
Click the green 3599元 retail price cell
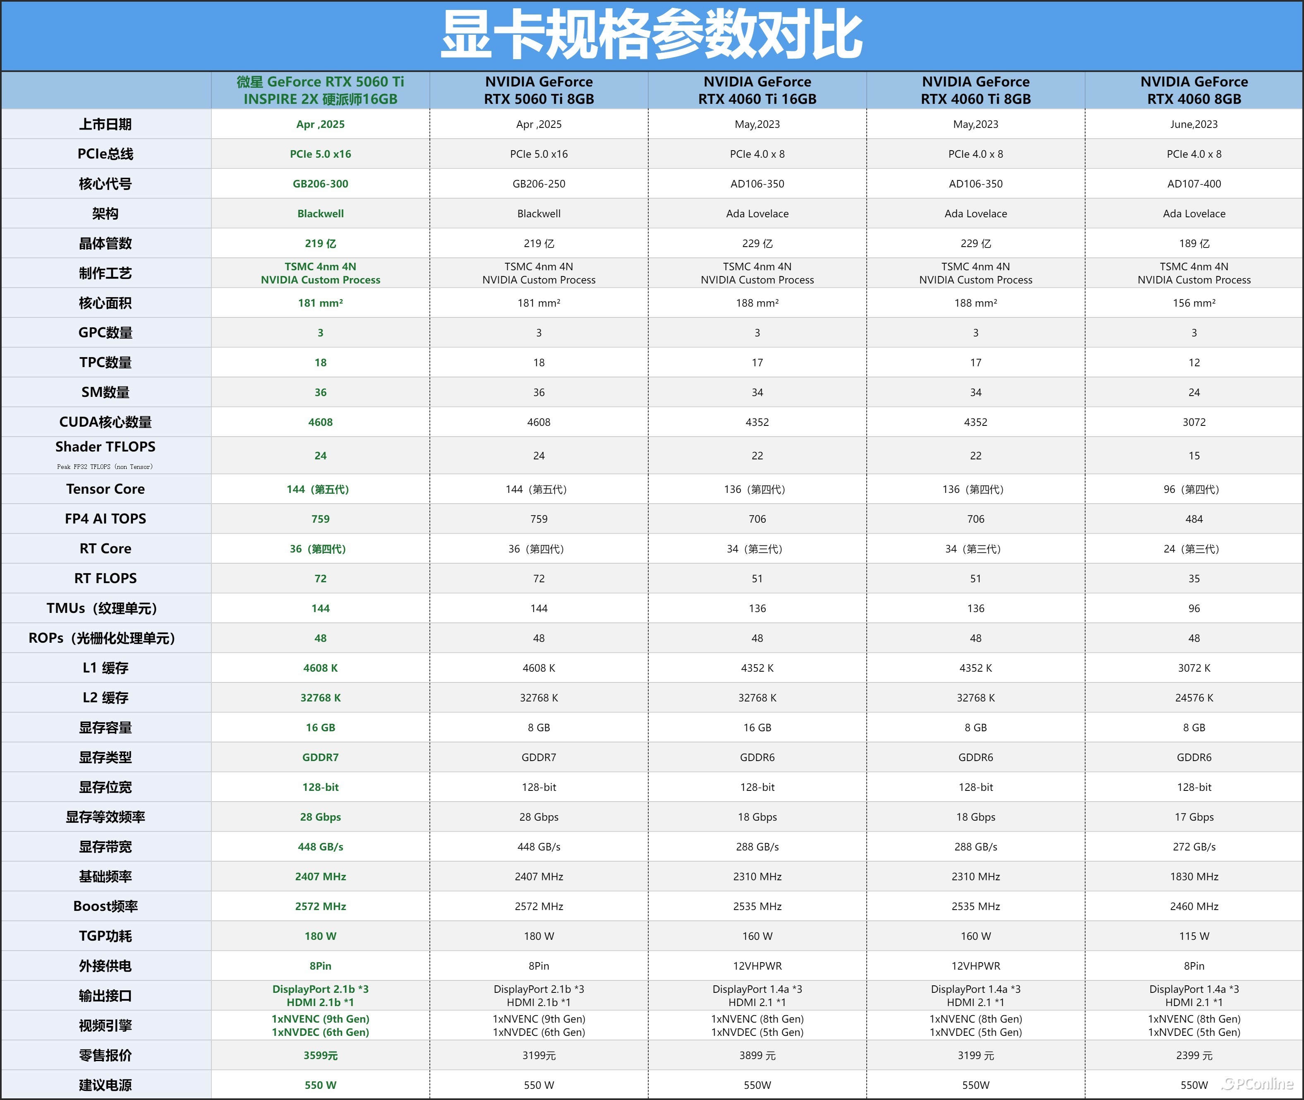pos(320,1055)
